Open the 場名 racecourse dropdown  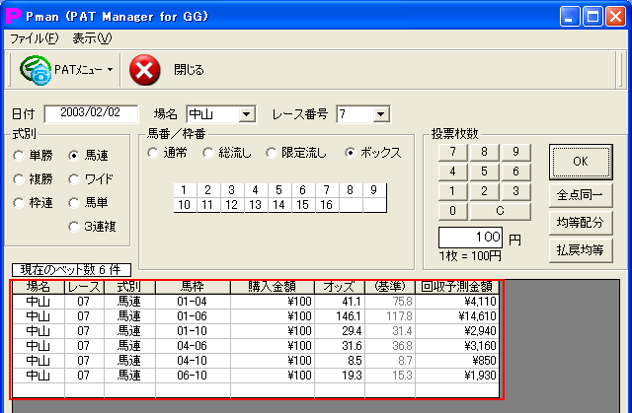pyautogui.click(x=247, y=114)
